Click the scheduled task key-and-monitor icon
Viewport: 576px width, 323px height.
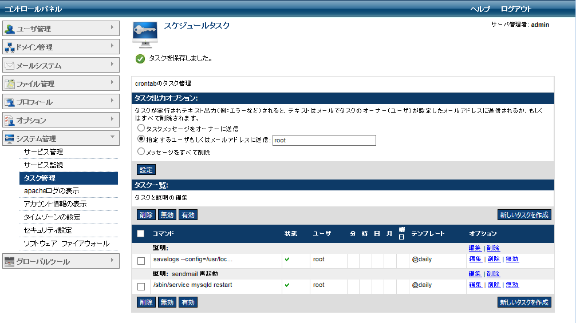[145, 34]
